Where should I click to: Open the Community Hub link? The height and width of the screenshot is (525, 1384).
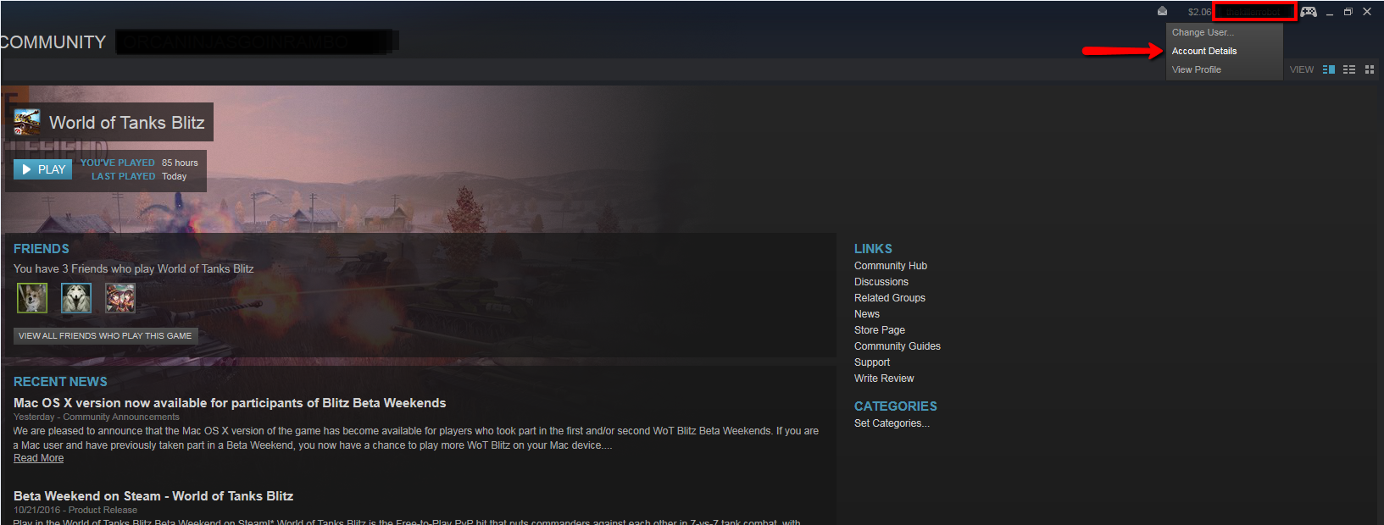click(x=891, y=266)
